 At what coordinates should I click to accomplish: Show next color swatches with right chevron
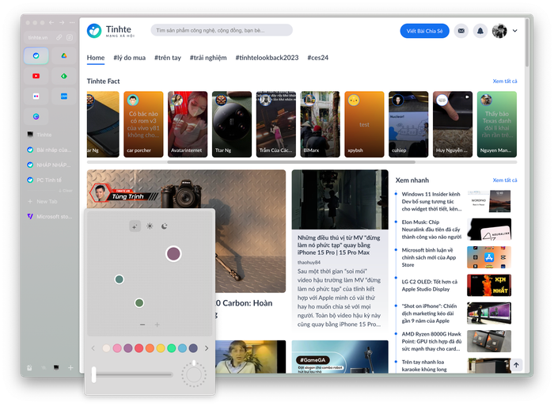[207, 348]
